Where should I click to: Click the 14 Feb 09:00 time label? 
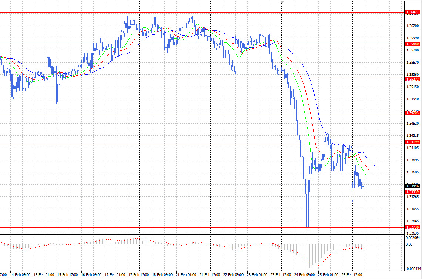20,274
